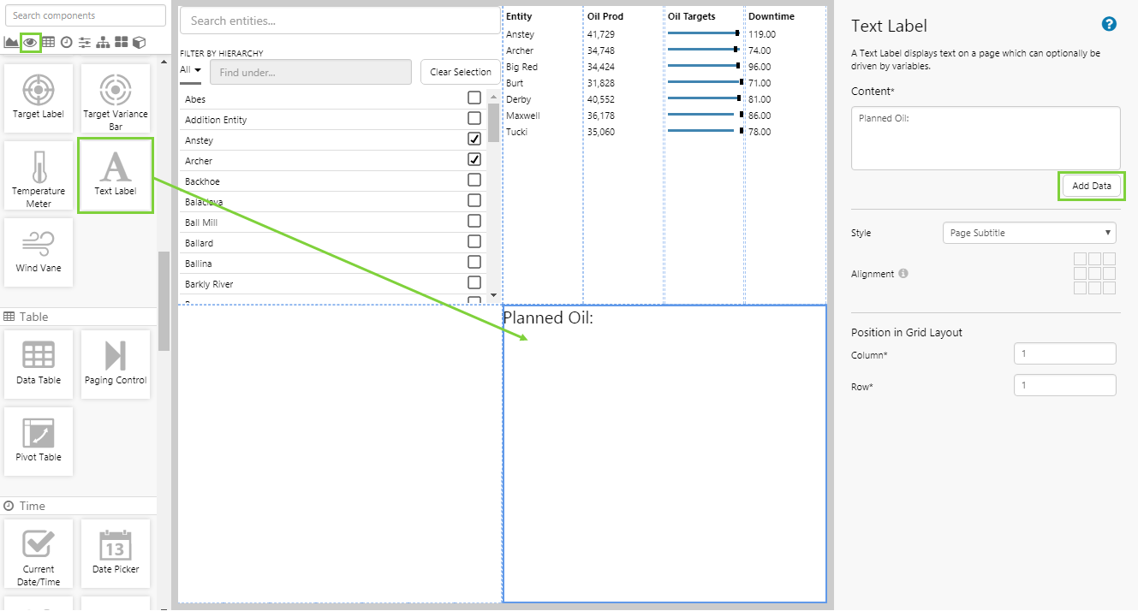Tick the Ballina checkbox

tap(474, 262)
